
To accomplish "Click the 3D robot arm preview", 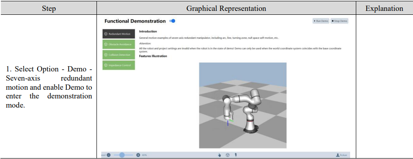I will tap(243, 105).
